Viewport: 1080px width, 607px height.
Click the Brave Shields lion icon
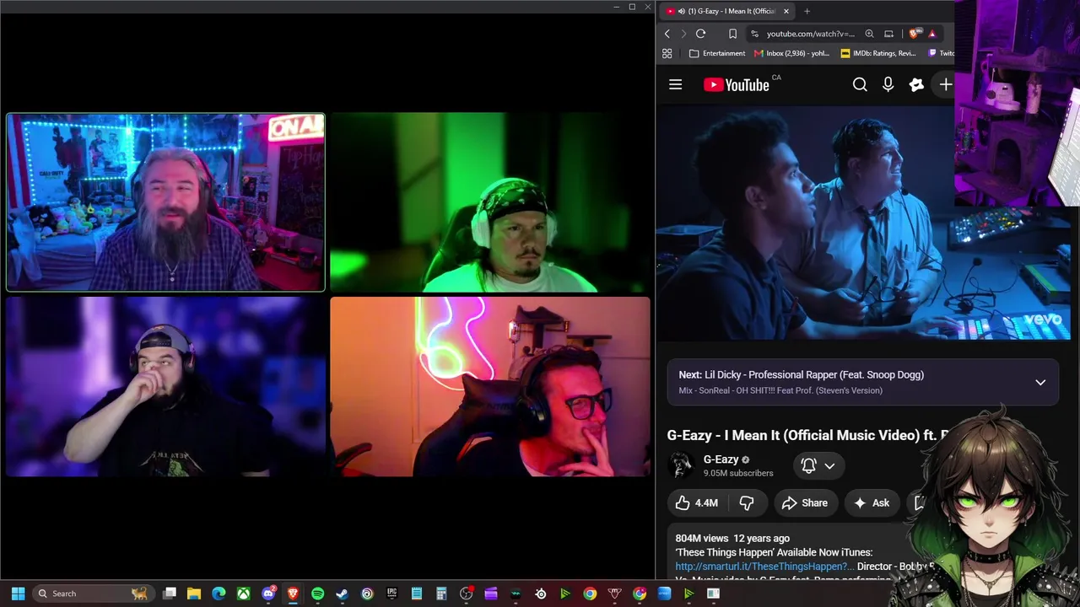[914, 34]
